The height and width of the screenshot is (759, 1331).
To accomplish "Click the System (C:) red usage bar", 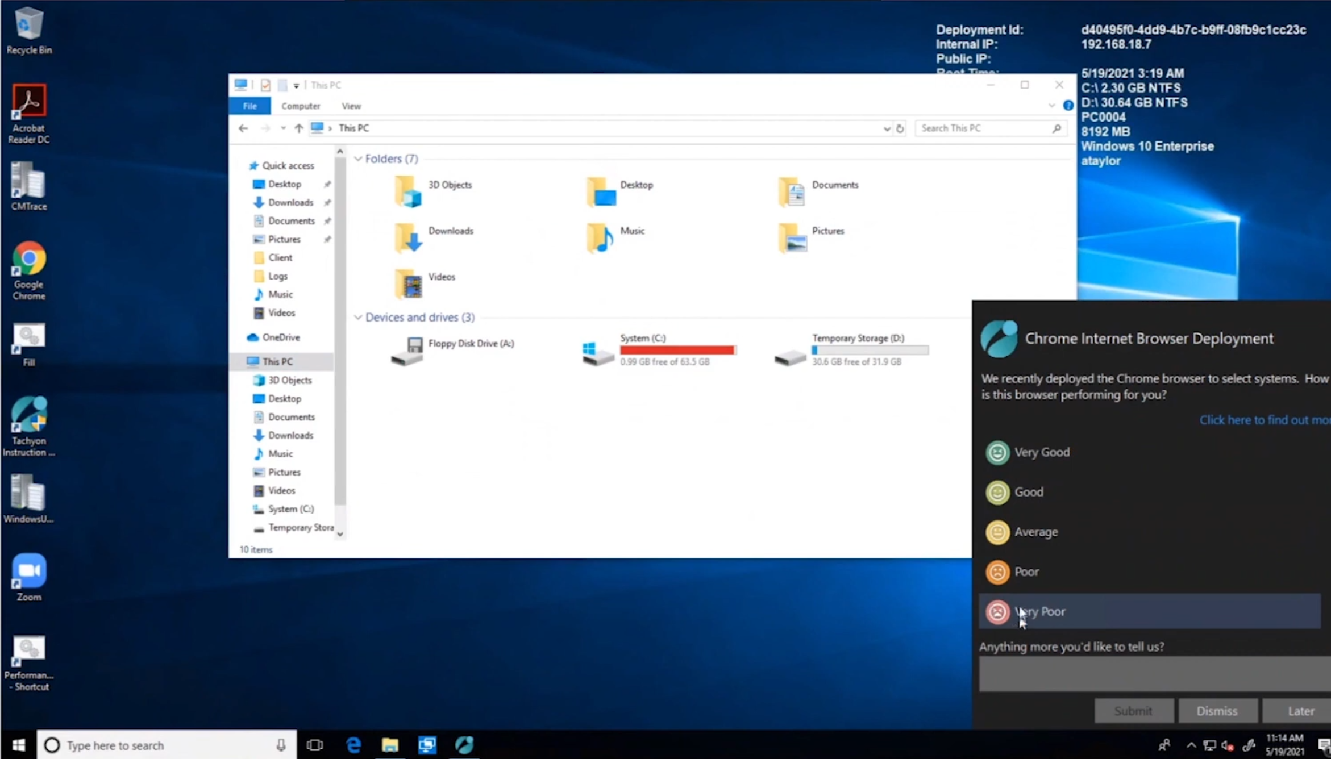I will pyautogui.click(x=677, y=350).
